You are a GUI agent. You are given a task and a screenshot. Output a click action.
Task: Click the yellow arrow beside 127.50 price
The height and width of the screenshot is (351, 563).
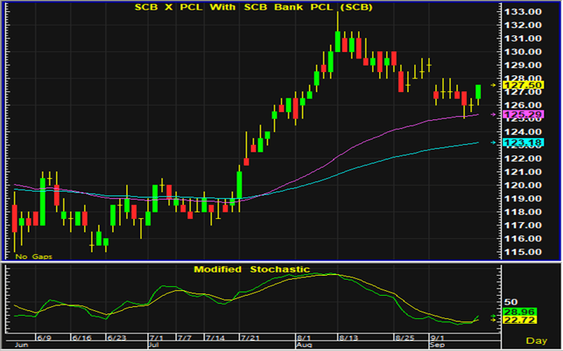click(x=491, y=85)
